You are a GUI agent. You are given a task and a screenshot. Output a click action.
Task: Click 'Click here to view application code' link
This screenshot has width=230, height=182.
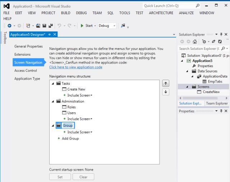(76, 67)
